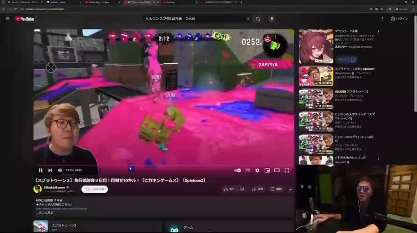Click the video title text
This screenshot has height=233, width=417.
click(x=121, y=180)
